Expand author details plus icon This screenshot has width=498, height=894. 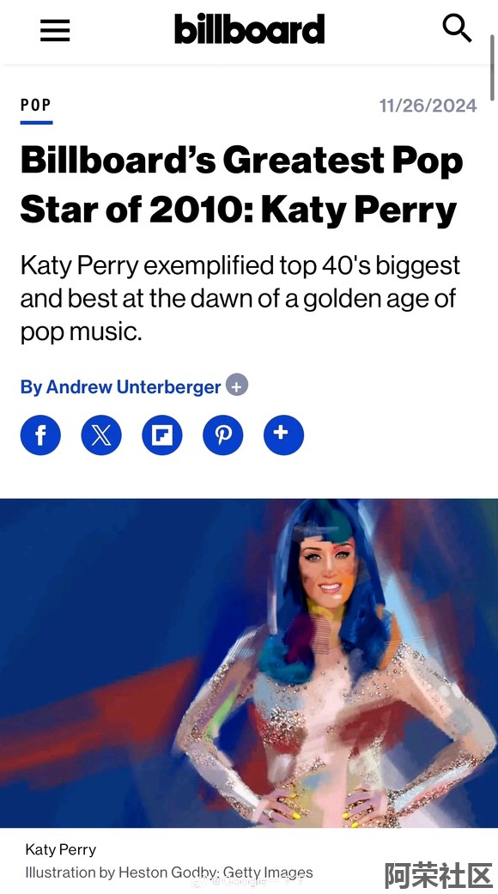click(237, 386)
